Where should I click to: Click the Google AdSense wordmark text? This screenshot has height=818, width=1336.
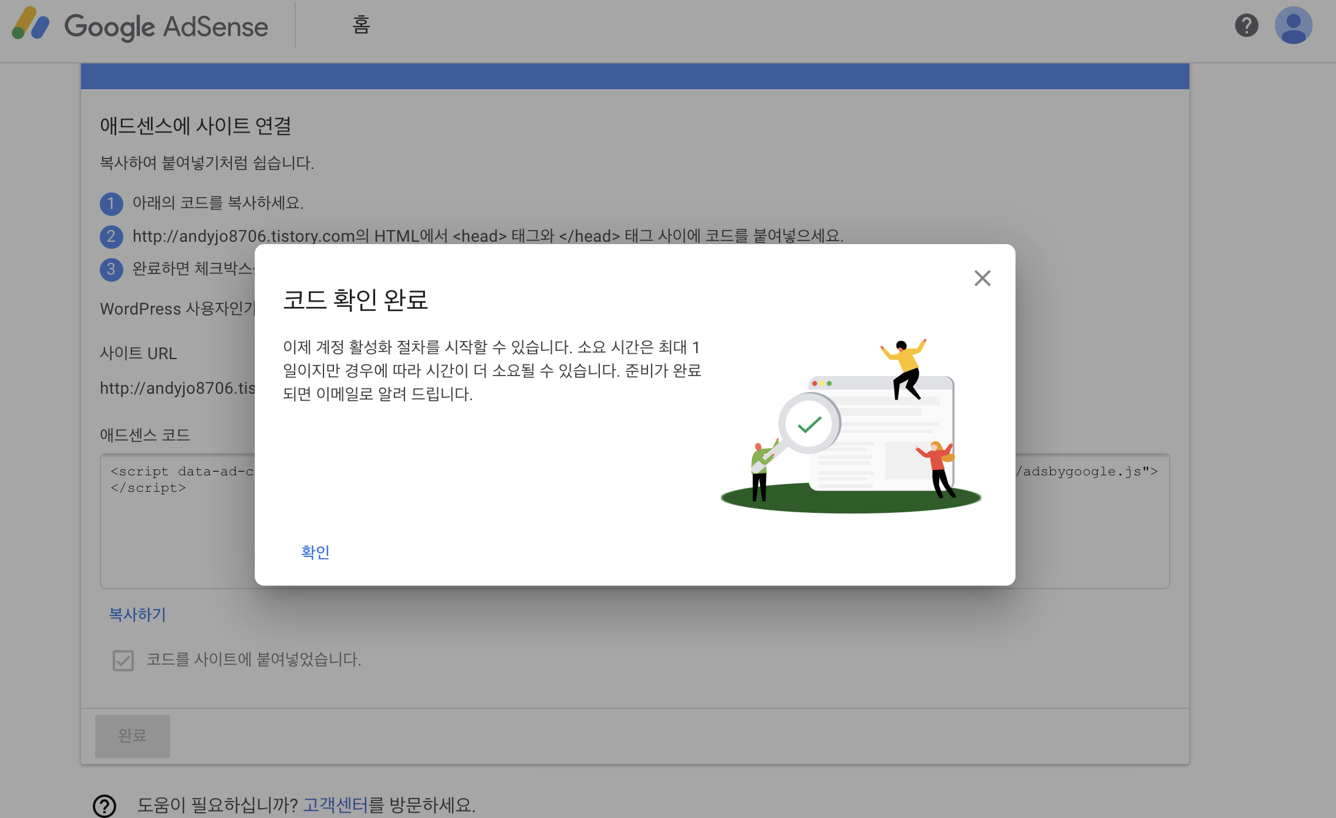pyautogui.click(x=166, y=26)
